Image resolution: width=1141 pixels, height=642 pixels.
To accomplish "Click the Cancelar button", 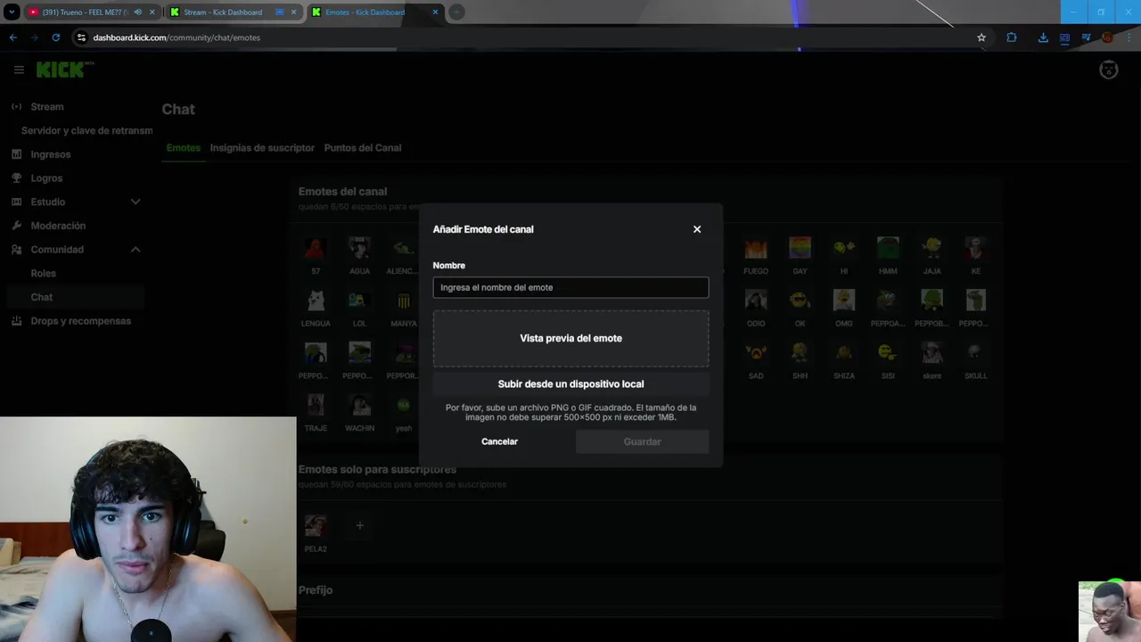I will coord(499,441).
